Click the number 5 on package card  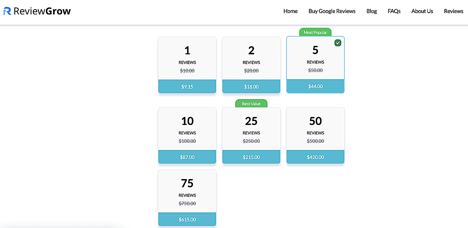(x=315, y=50)
